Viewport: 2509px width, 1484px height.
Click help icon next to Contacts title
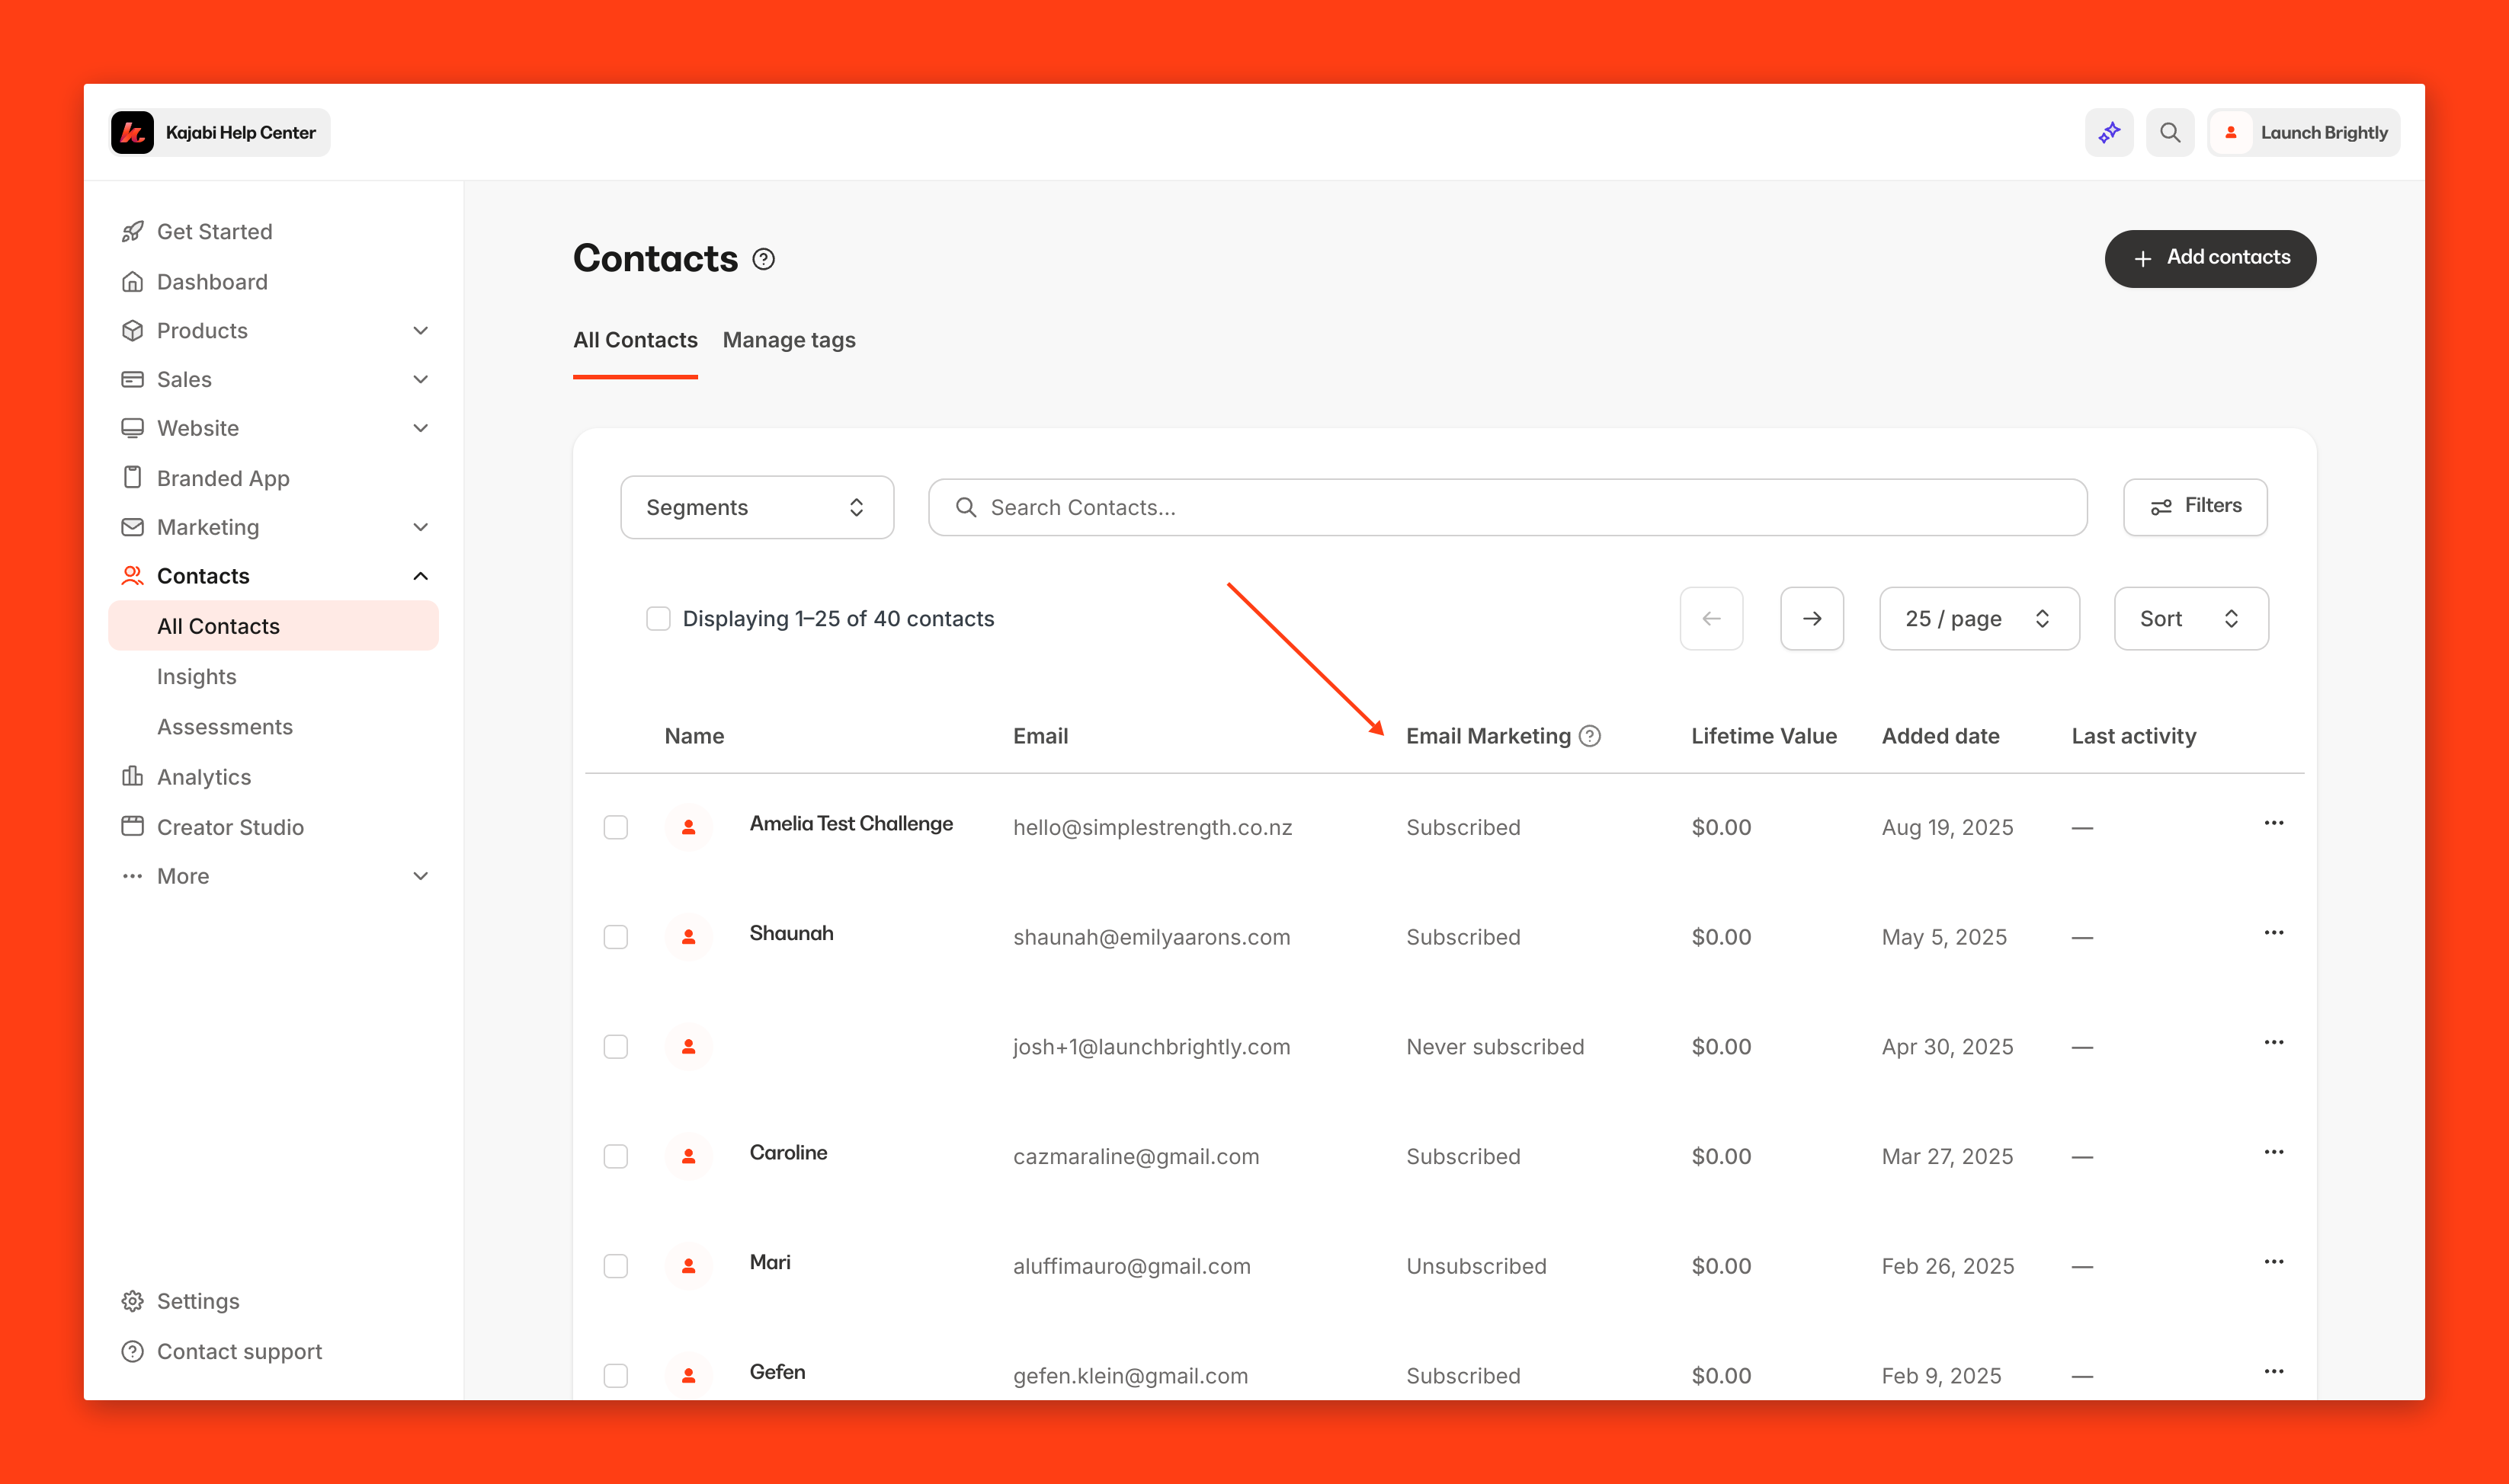click(x=764, y=260)
